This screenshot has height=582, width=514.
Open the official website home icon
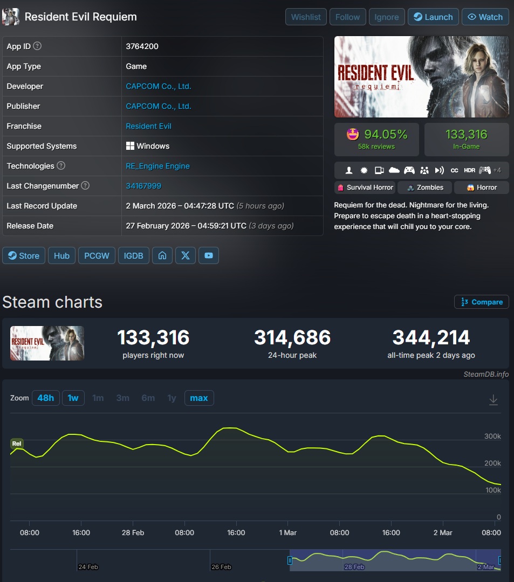click(x=162, y=255)
